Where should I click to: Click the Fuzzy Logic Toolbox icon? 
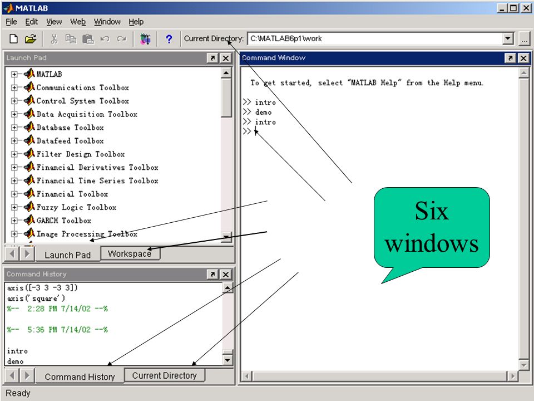coord(29,207)
